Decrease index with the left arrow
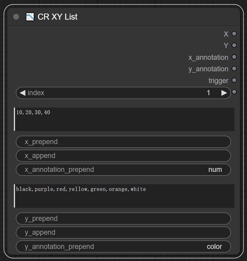Viewport: 247px width, 261px height. 22,93
